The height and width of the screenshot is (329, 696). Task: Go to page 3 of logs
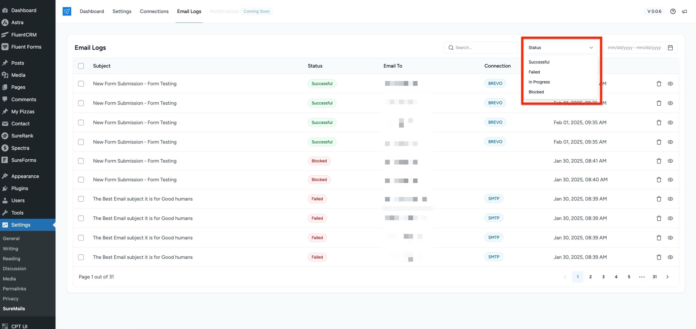click(603, 277)
